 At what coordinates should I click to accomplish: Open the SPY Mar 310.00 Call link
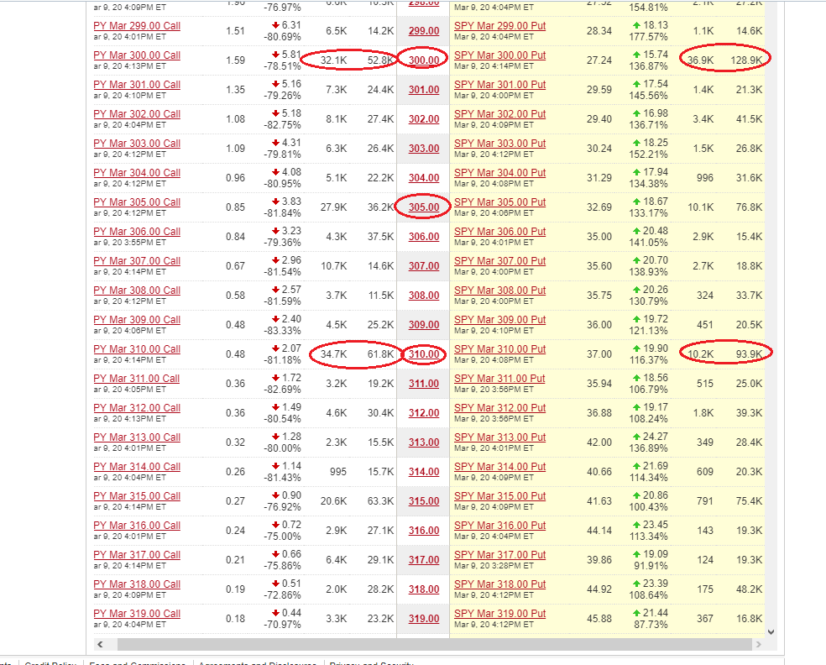click(x=137, y=349)
